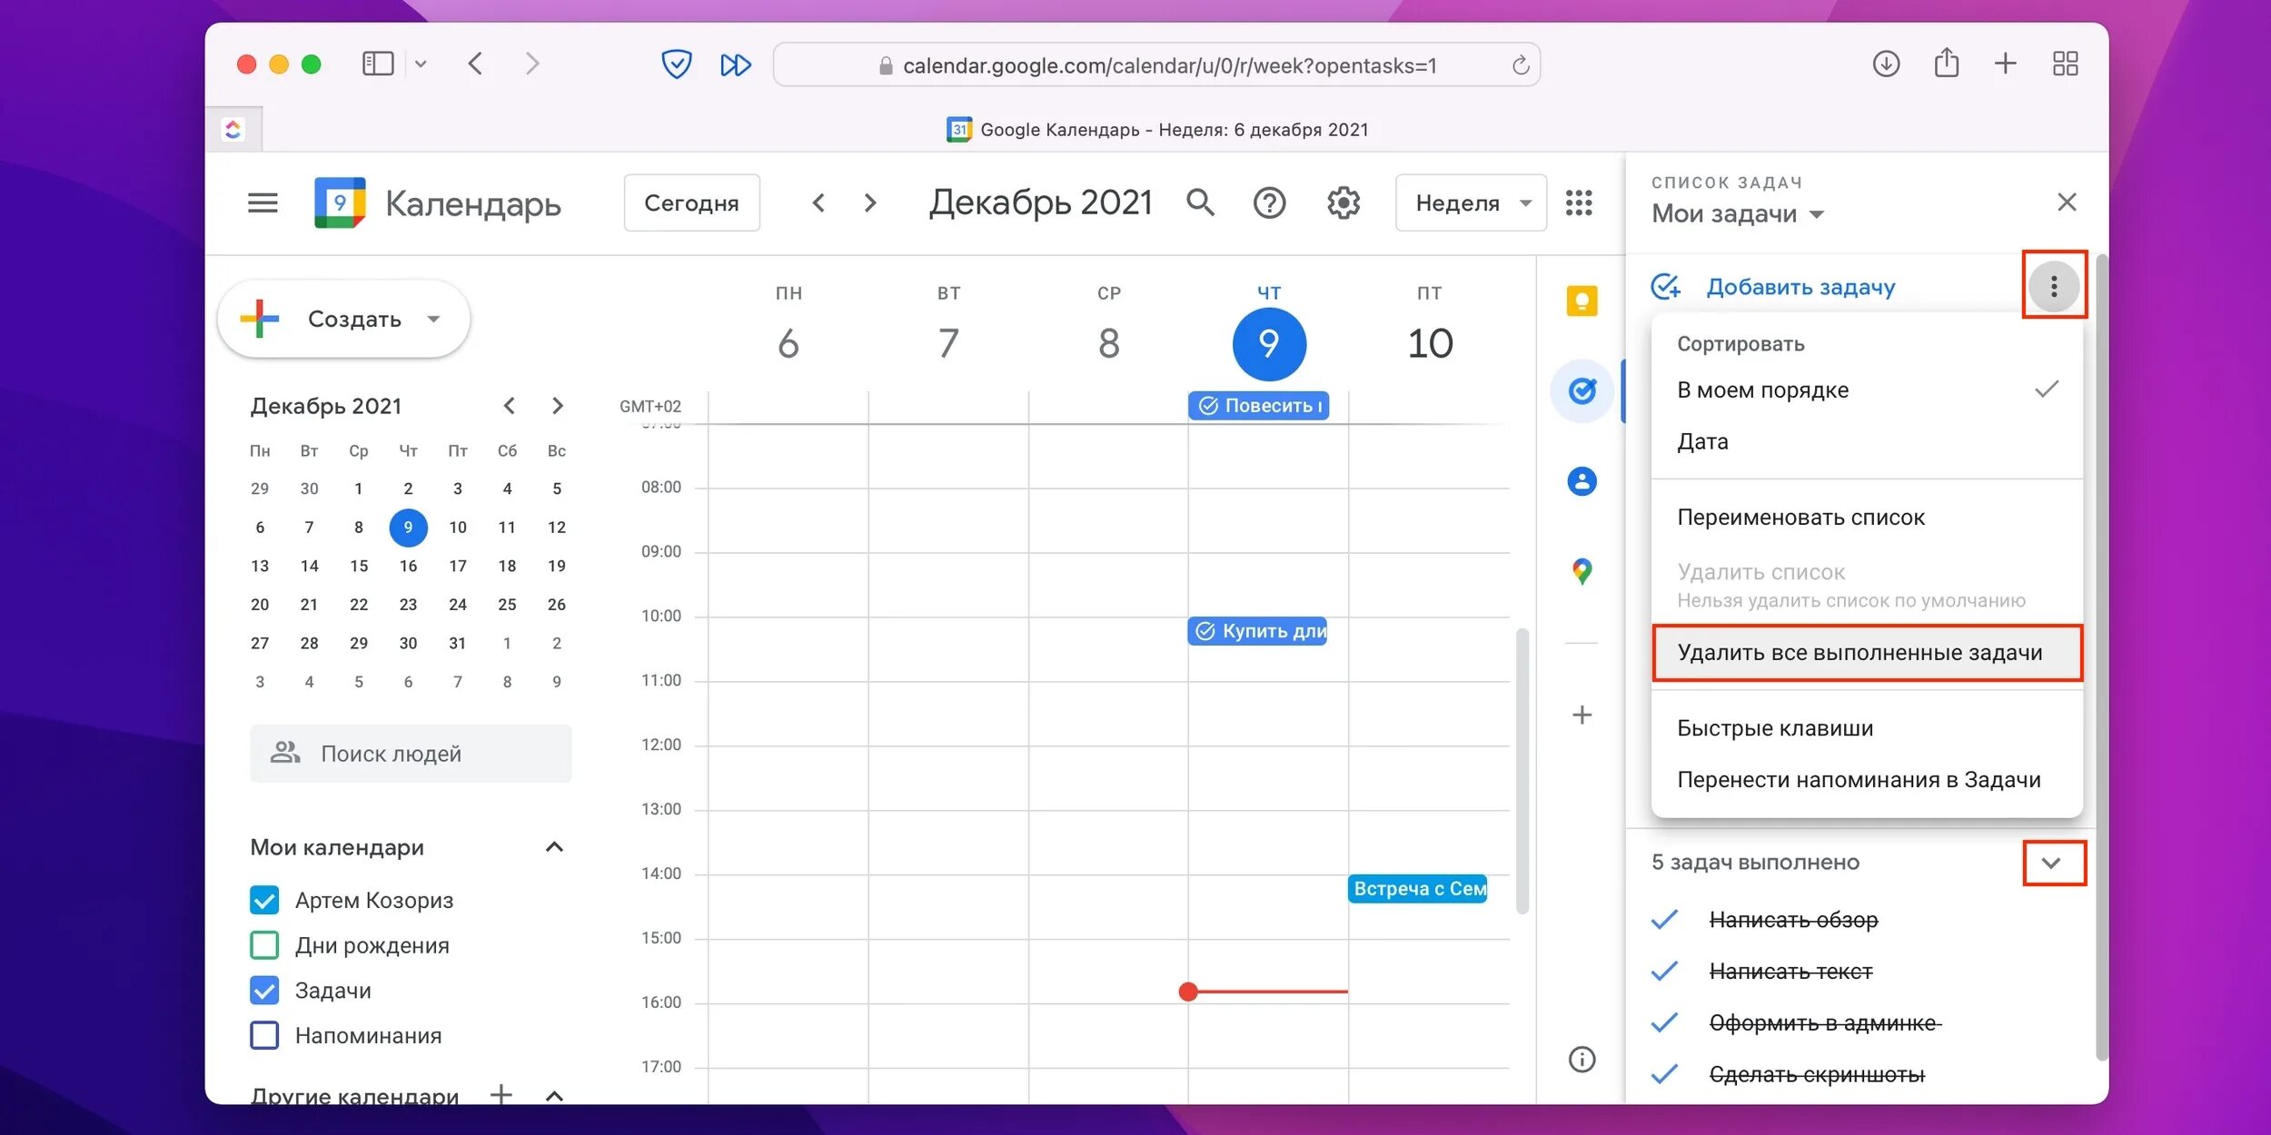Open the Встреча с Сем event
The width and height of the screenshot is (2271, 1135).
(x=1417, y=888)
